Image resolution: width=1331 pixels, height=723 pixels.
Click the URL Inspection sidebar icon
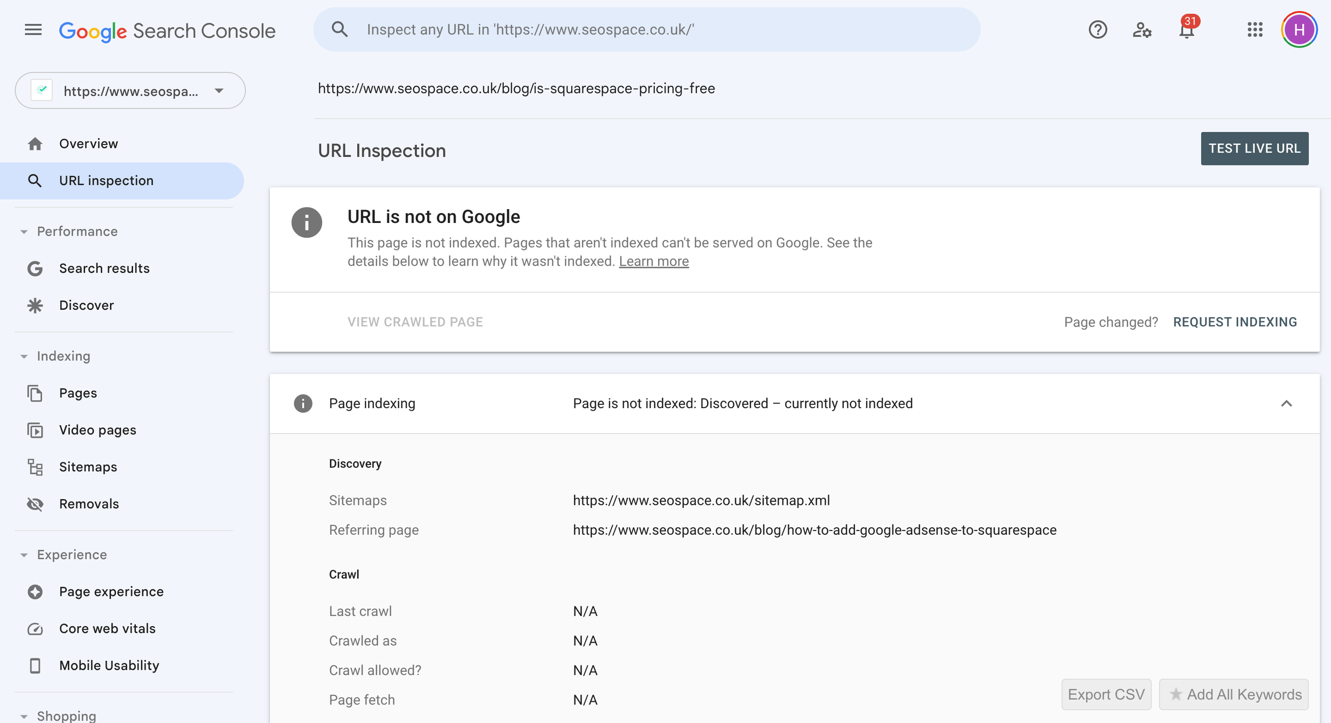click(x=33, y=180)
